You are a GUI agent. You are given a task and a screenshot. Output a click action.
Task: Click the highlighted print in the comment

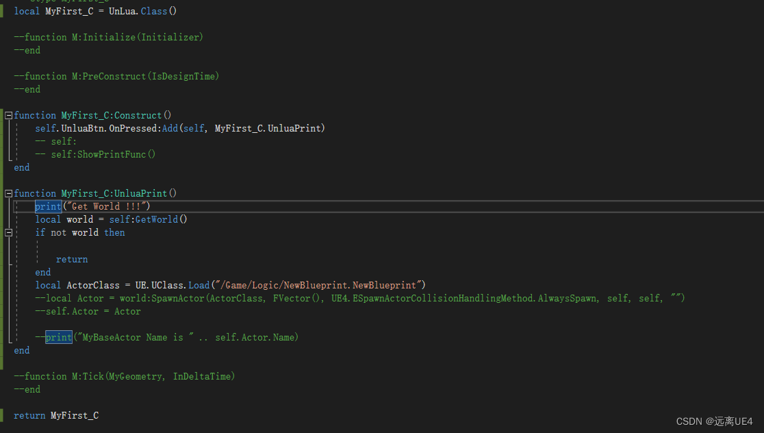click(58, 337)
